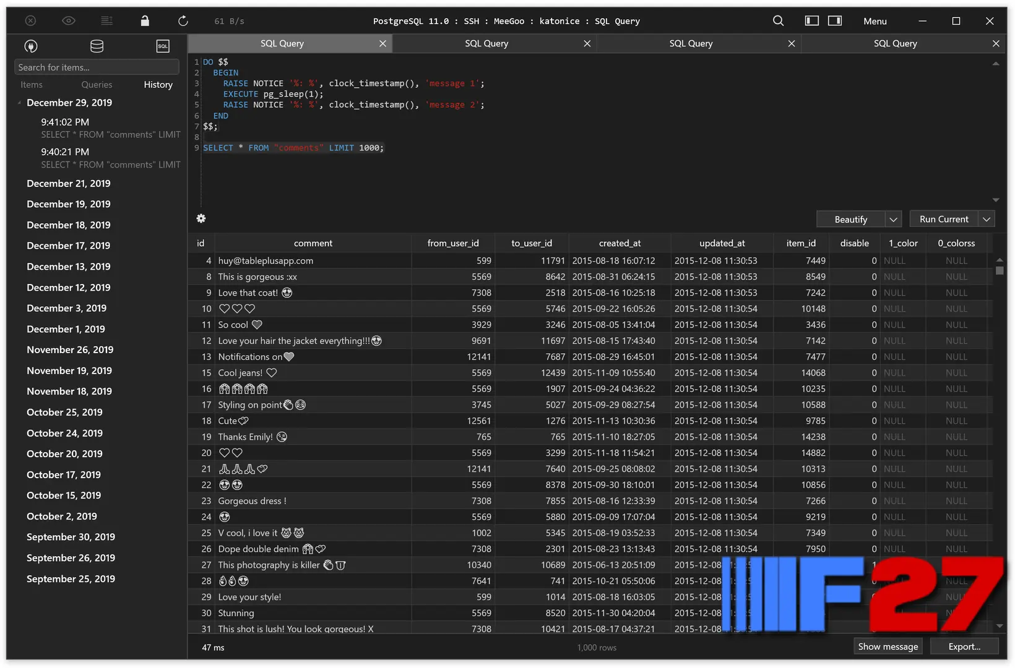The width and height of the screenshot is (1015, 668).
Task: Expand November 26, 2019 history group
Action: pos(70,349)
